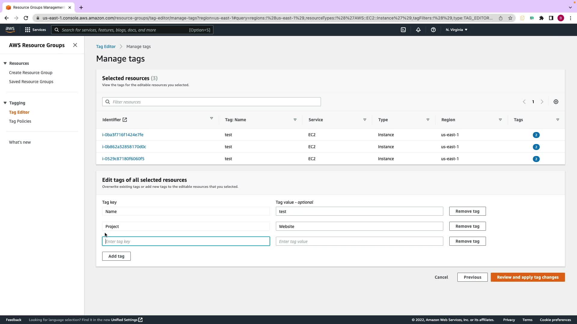Collapse the Tagging sidebar section

pos(5,103)
